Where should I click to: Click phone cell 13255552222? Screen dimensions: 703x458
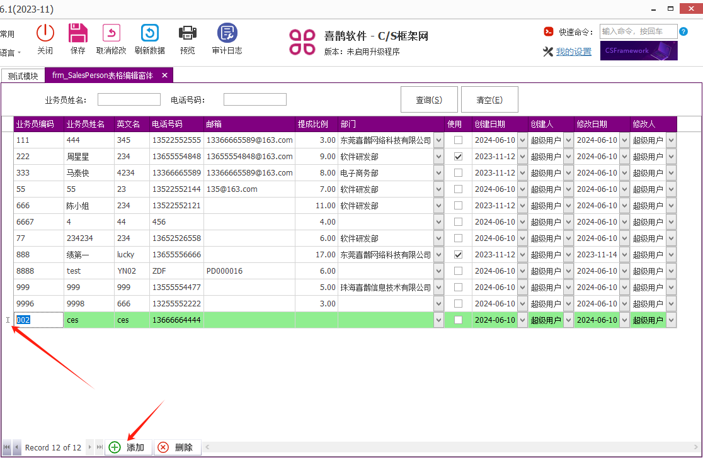pos(176,303)
